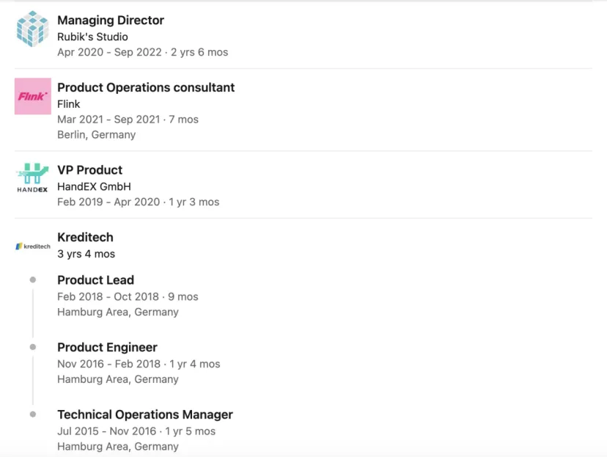This screenshot has height=457, width=607.
Task: Click the Technical Operations Manager role title
Action: pos(145,414)
